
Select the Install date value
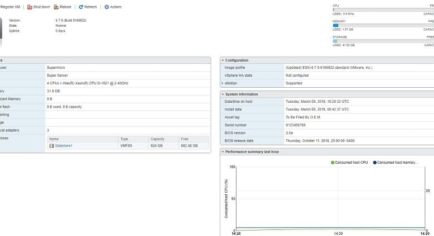coord(317,109)
